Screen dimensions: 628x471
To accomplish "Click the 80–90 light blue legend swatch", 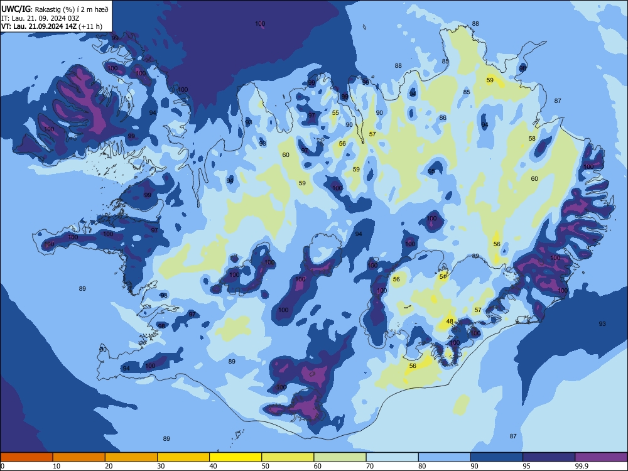I will pyautogui.click(x=445, y=457).
